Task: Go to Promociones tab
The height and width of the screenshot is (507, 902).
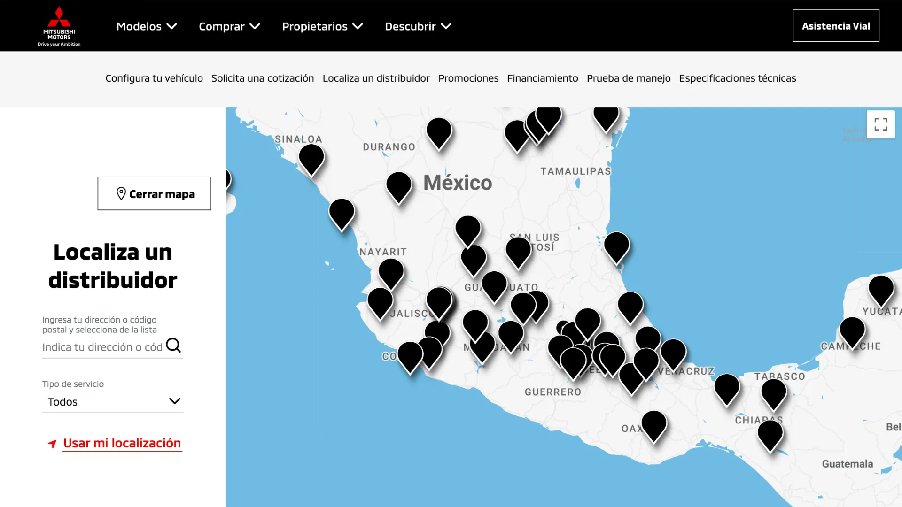Action: 468,78
